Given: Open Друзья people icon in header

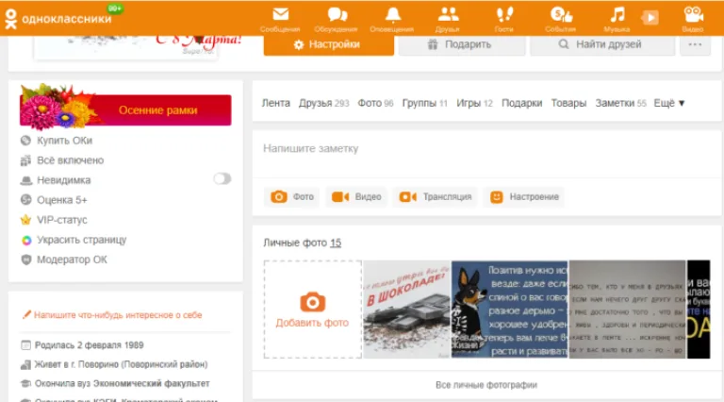Looking at the screenshot, I should click(x=448, y=15).
